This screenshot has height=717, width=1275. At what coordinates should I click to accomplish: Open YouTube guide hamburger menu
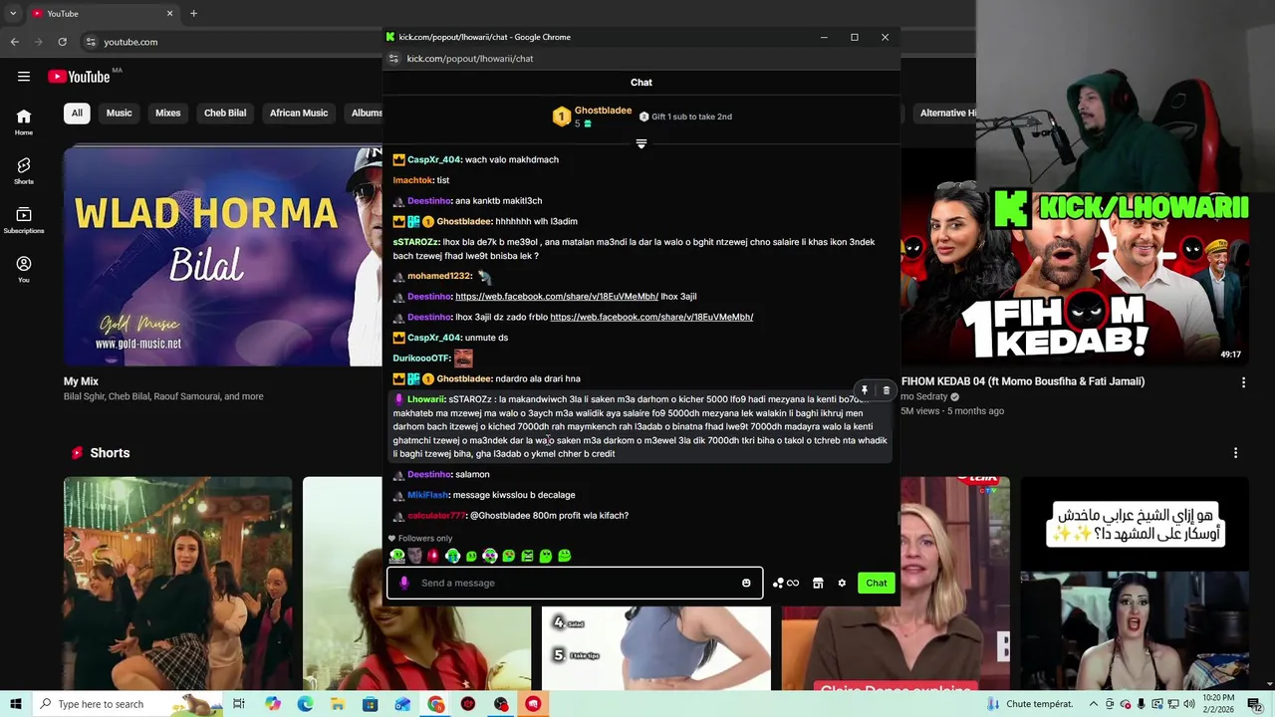[23, 77]
